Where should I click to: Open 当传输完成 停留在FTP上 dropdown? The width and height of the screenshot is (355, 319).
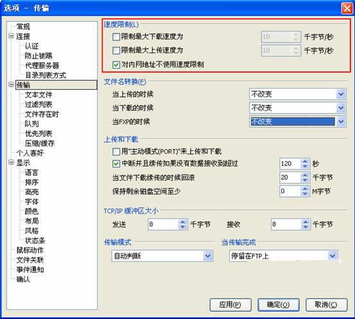click(284, 256)
